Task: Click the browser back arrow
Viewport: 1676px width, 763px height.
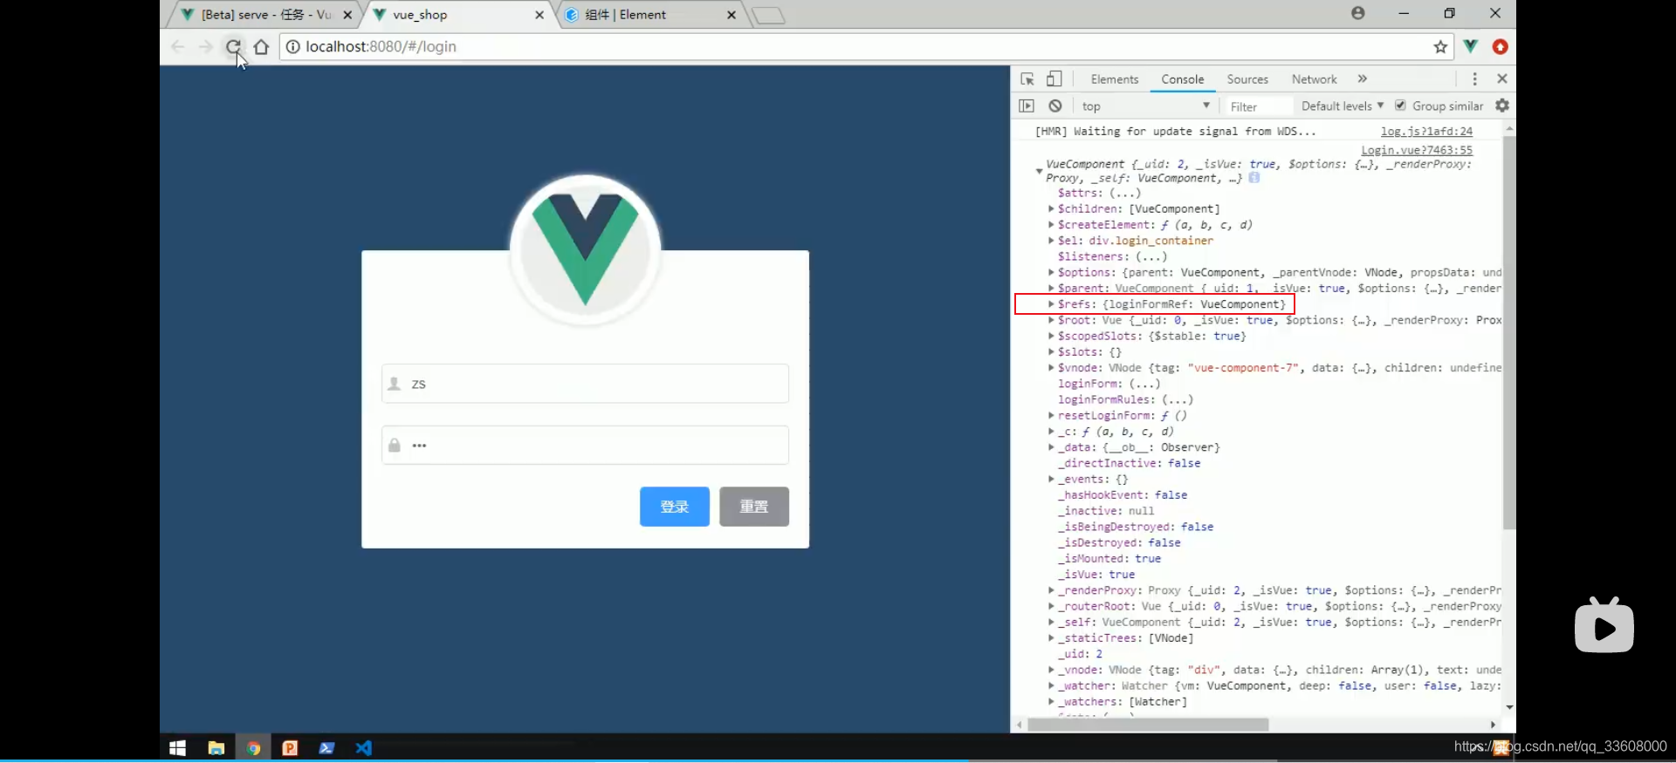Action: coord(178,47)
